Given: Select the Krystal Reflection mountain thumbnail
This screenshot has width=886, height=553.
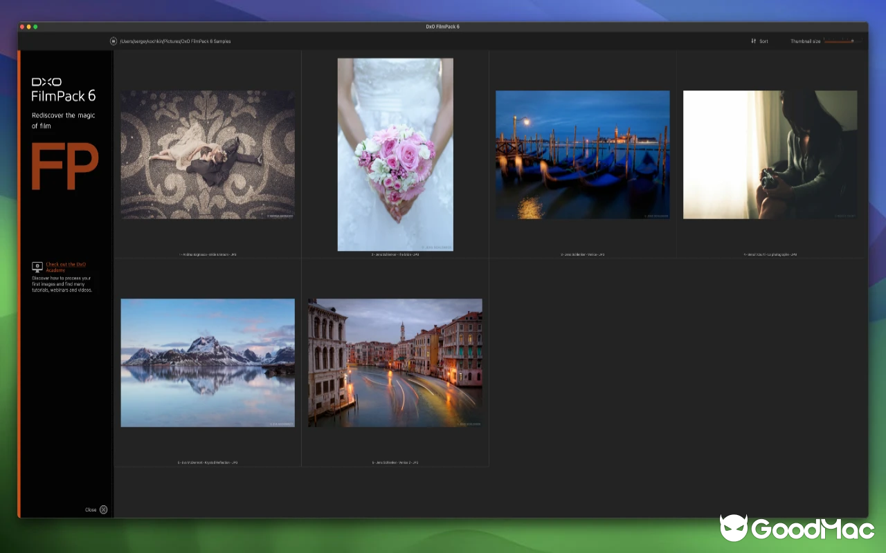Looking at the screenshot, I should click(207, 362).
